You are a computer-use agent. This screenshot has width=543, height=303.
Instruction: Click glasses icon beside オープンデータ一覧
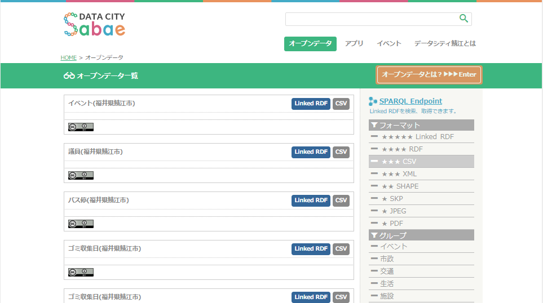coord(69,75)
